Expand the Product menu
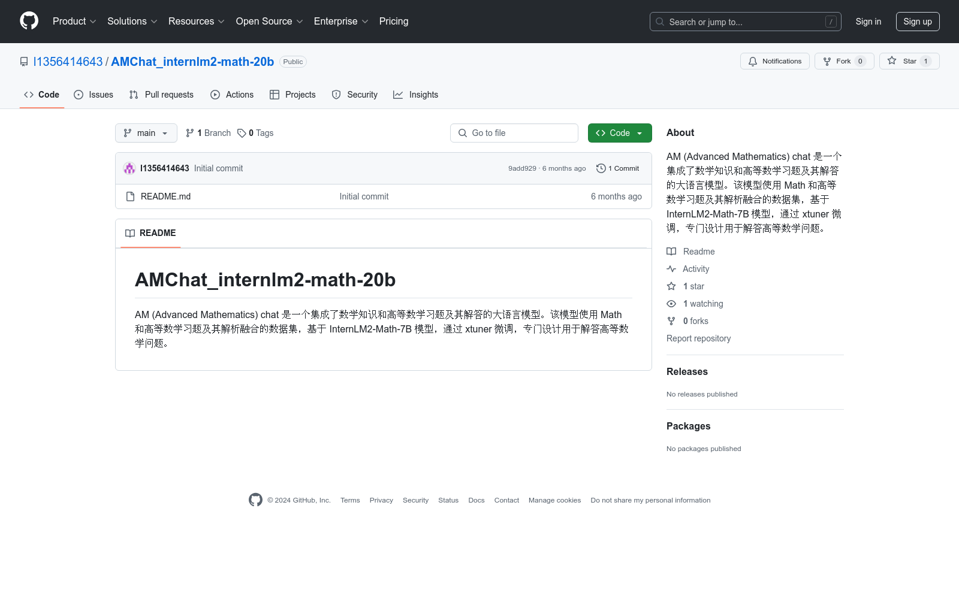This screenshot has width=959, height=599. (74, 22)
